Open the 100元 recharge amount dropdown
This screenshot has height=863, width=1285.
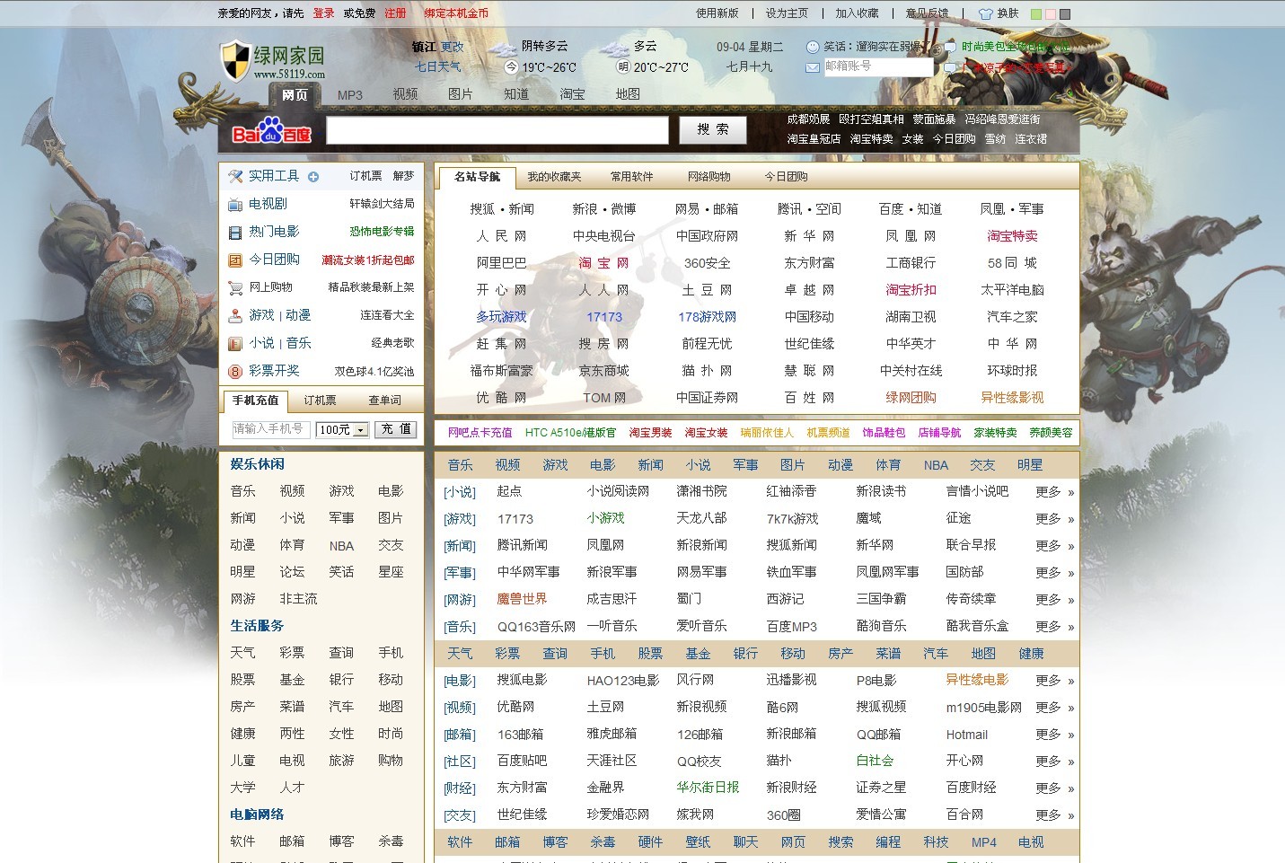(x=360, y=430)
